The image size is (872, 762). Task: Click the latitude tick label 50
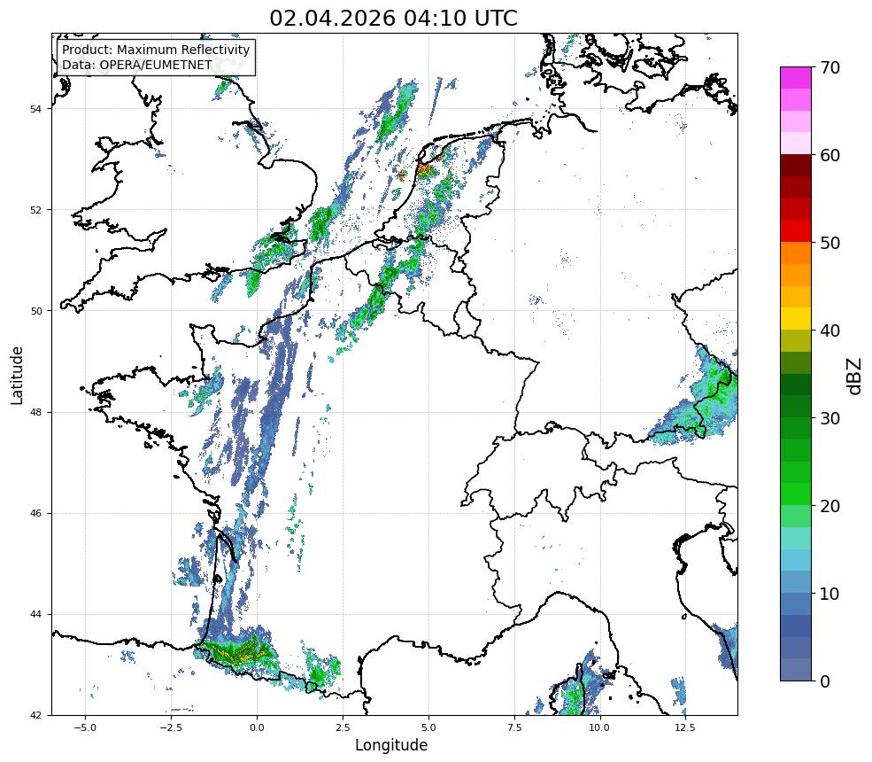35,311
